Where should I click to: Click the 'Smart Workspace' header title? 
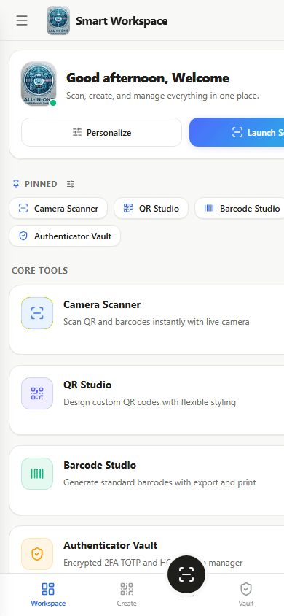click(x=122, y=21)
